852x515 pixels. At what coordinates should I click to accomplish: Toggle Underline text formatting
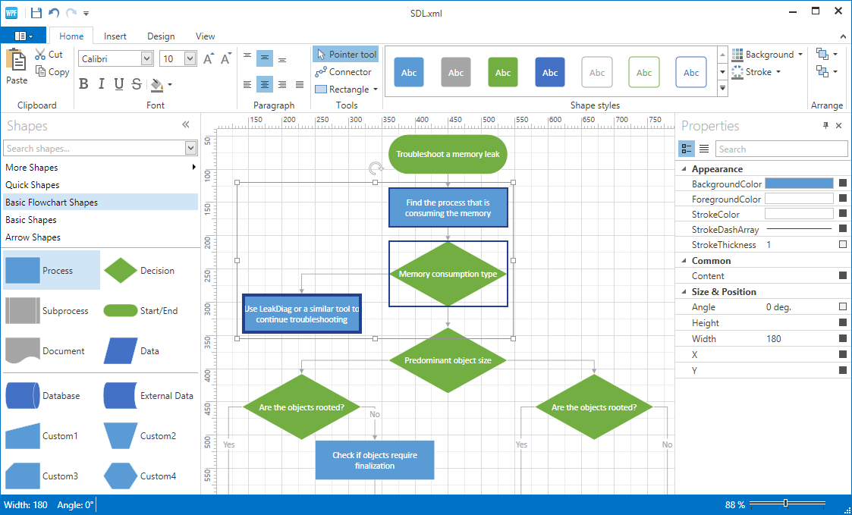coord(118,84)
